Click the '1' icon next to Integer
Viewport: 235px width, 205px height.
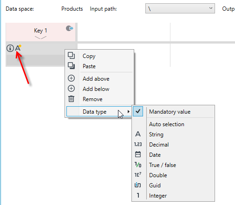click(138, 195)
